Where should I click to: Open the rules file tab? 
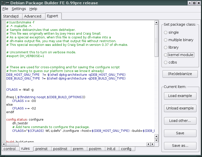click(26, 149)
